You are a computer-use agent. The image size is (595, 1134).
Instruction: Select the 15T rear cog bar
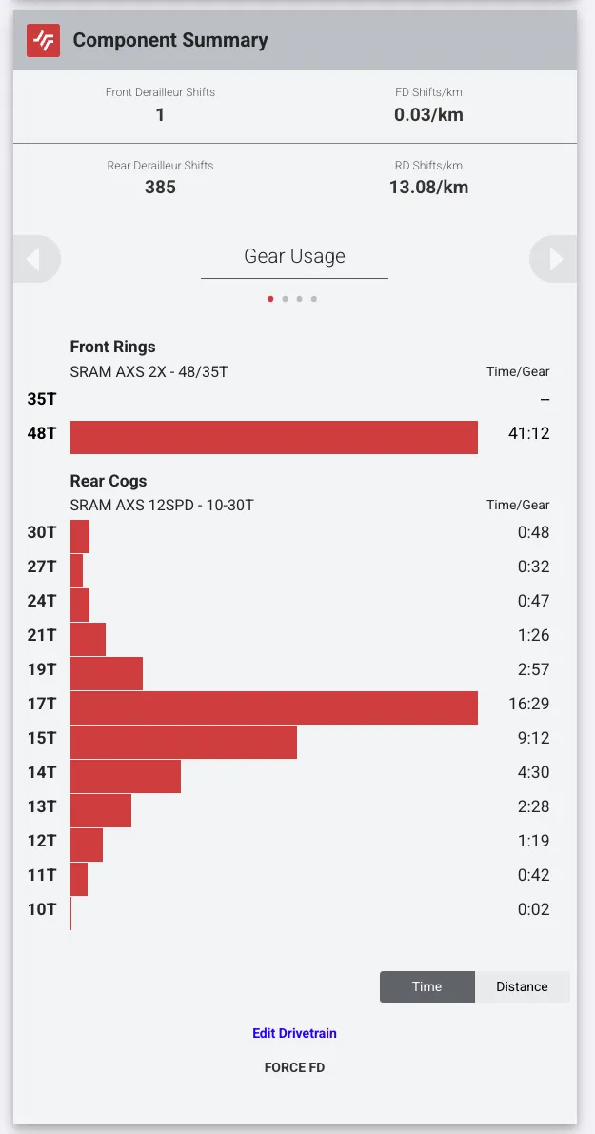pyautogui.click(x=184, y=742)
